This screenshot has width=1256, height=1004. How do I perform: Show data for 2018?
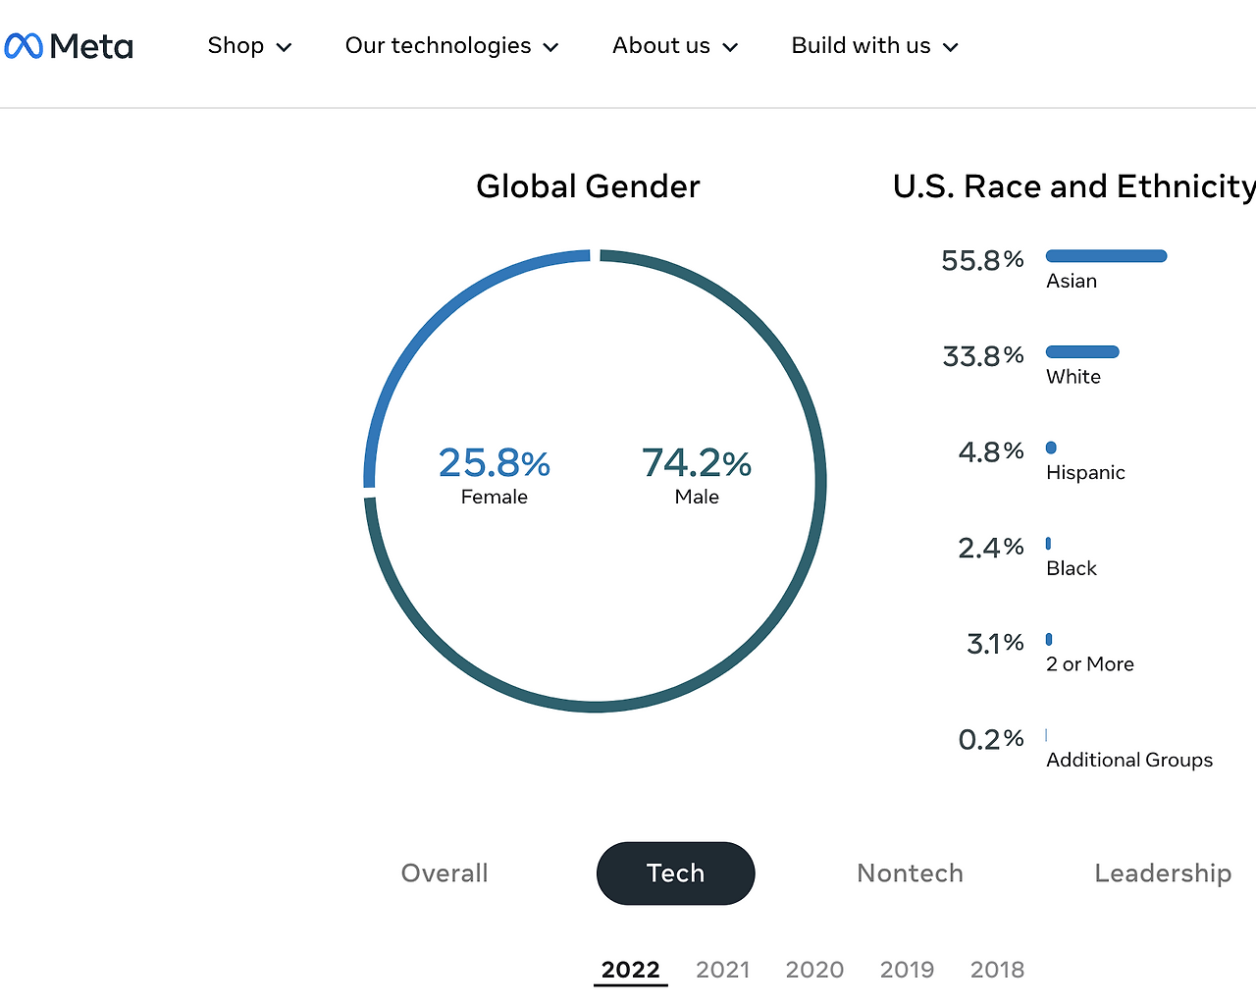click(997, 970)
